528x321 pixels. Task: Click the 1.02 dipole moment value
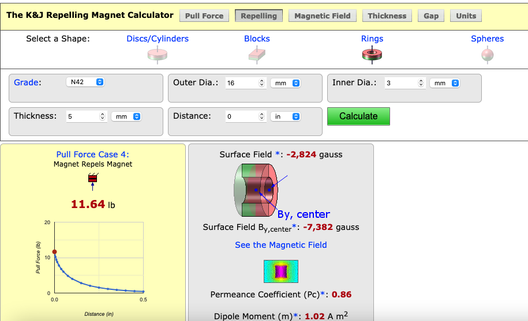point(314,316)
